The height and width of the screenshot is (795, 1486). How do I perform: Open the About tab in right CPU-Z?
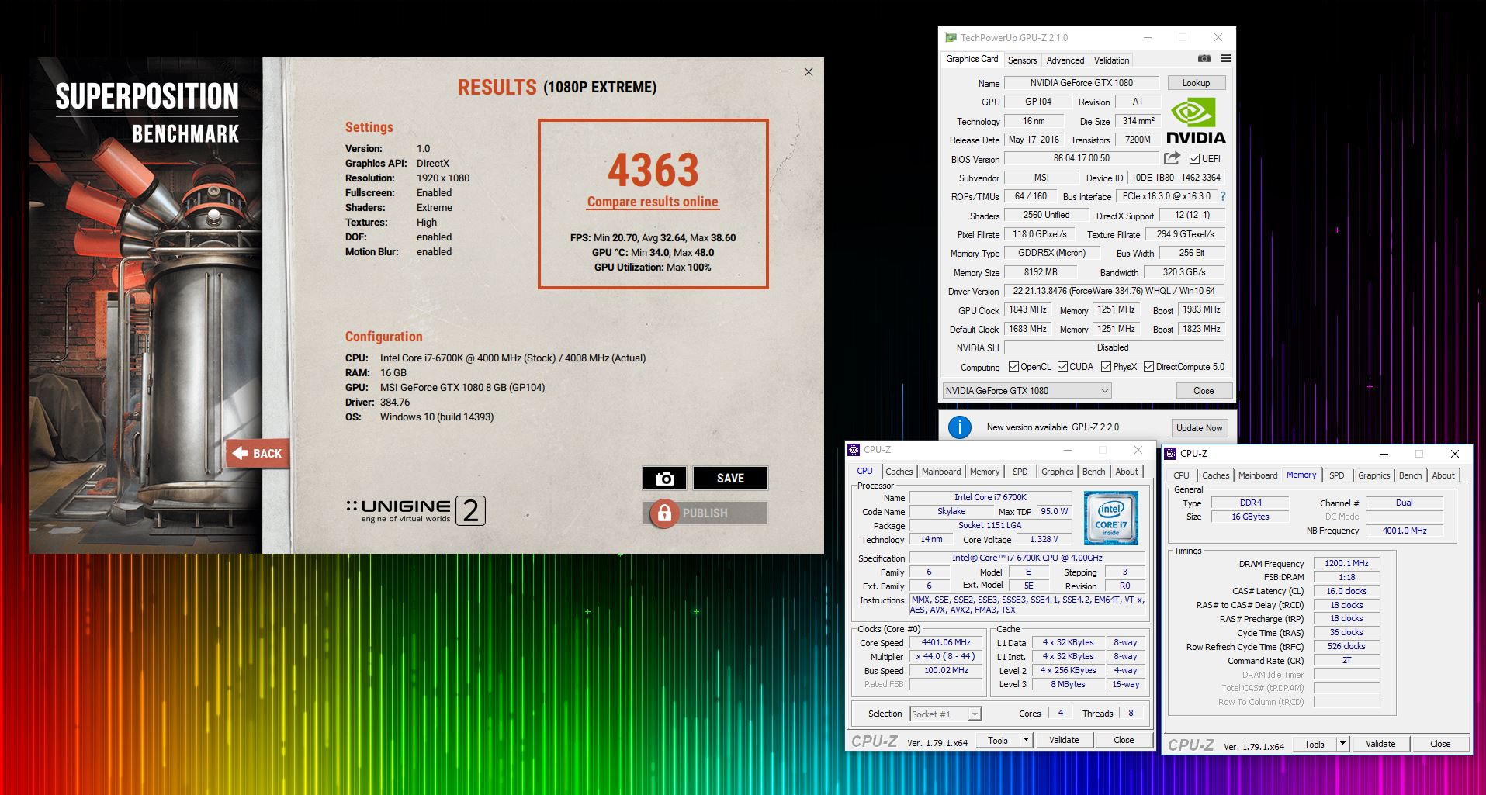point(1443,475)
